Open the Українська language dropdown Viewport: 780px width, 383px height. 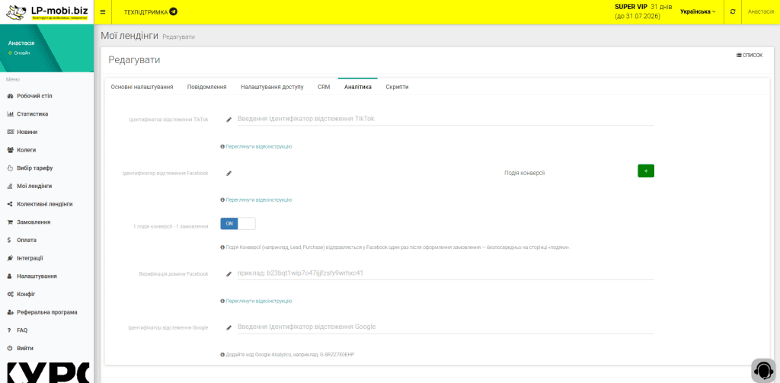(698, 11)
